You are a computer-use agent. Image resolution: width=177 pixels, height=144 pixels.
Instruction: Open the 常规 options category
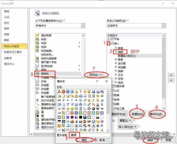pyautogui.click(x=14, y=11)
